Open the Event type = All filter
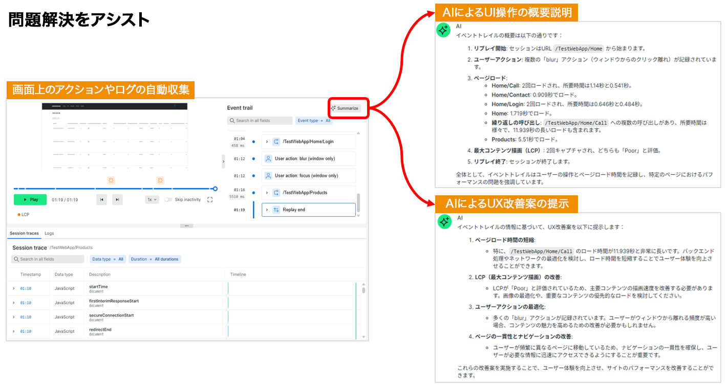728x389 pixels. pyautogui.click(x=314, y=121)
